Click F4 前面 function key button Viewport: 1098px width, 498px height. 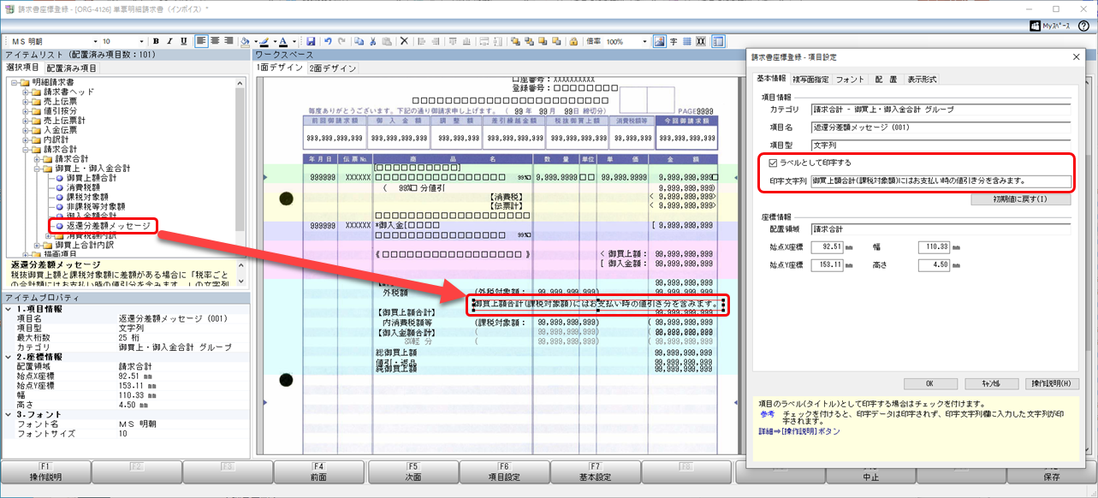(x=319, y=472)
